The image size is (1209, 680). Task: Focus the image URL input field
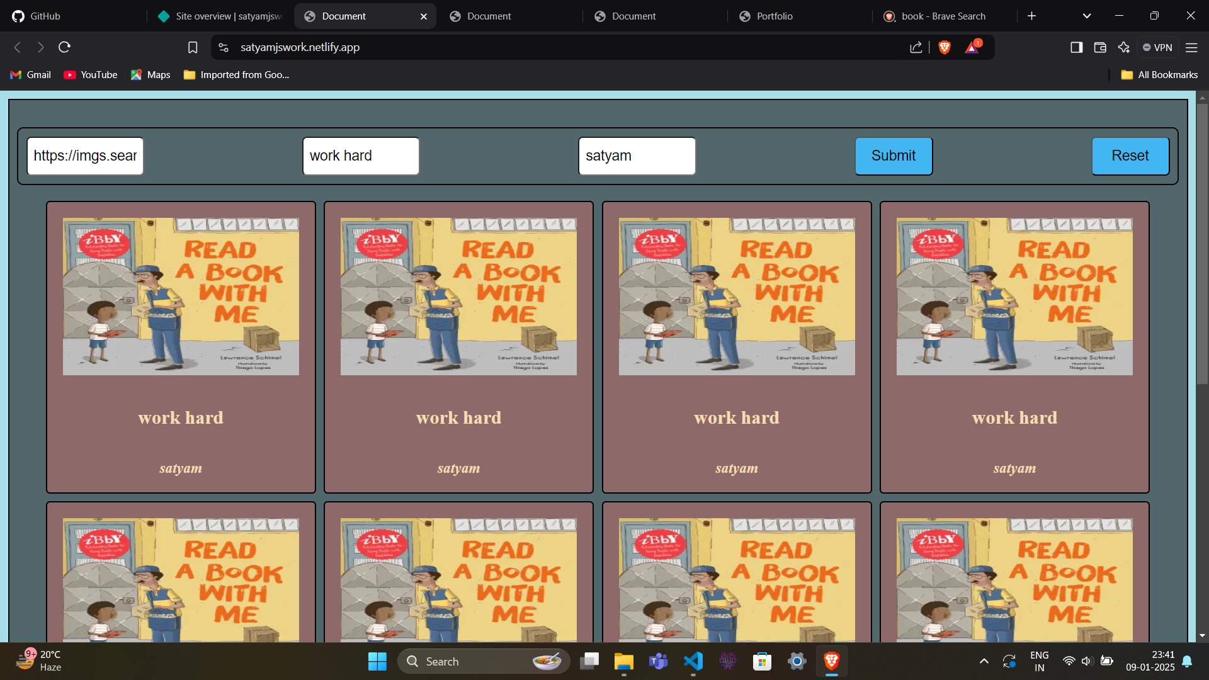(85, 156)
